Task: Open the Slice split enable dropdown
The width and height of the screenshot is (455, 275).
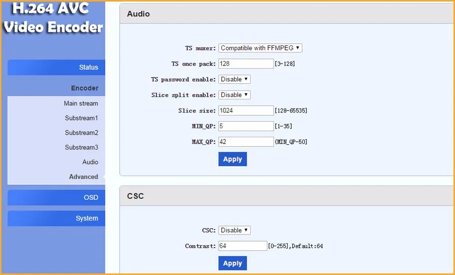Action: (x=235, y=95)
